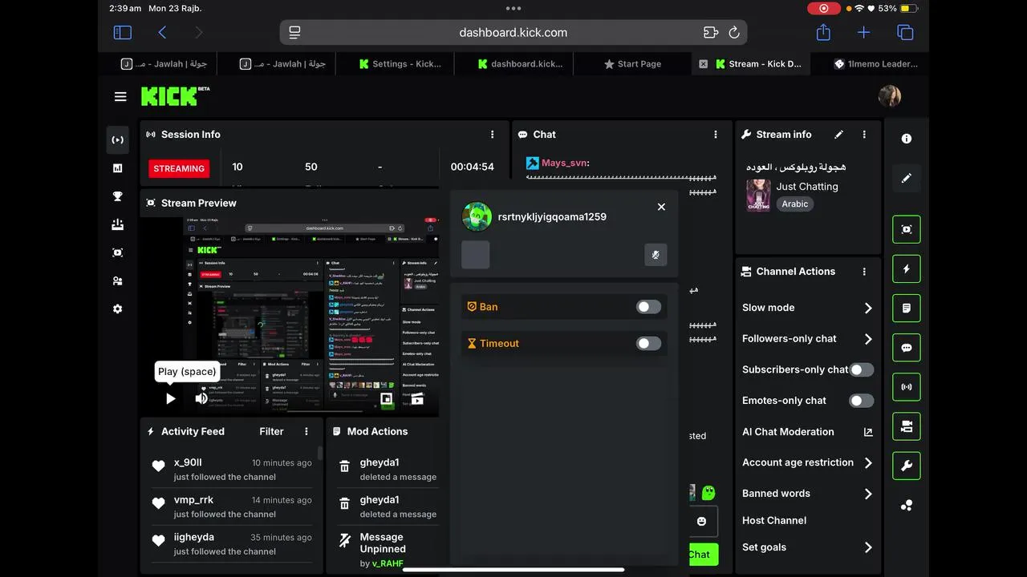Open the Stream info three-dot menu

(864, 135)
